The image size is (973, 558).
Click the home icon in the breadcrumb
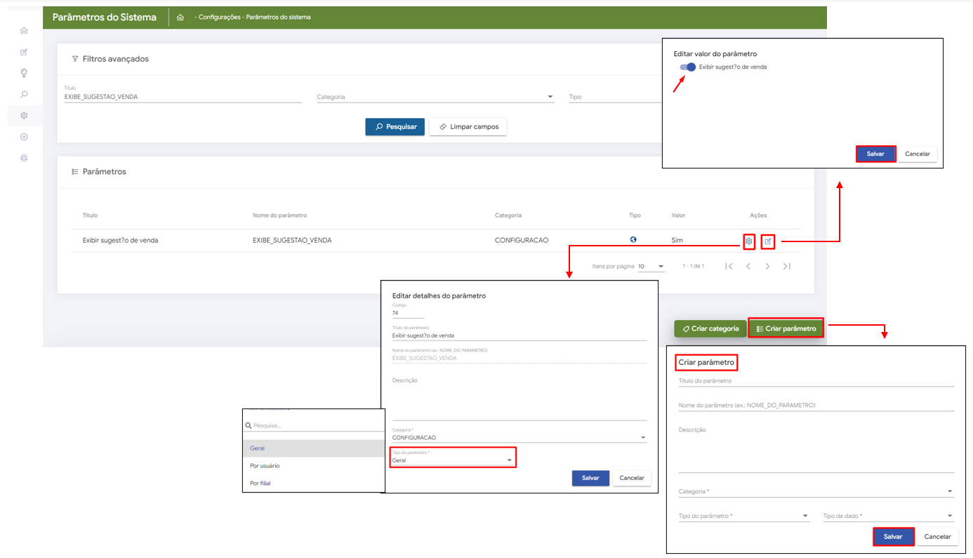tap(180, 18)
